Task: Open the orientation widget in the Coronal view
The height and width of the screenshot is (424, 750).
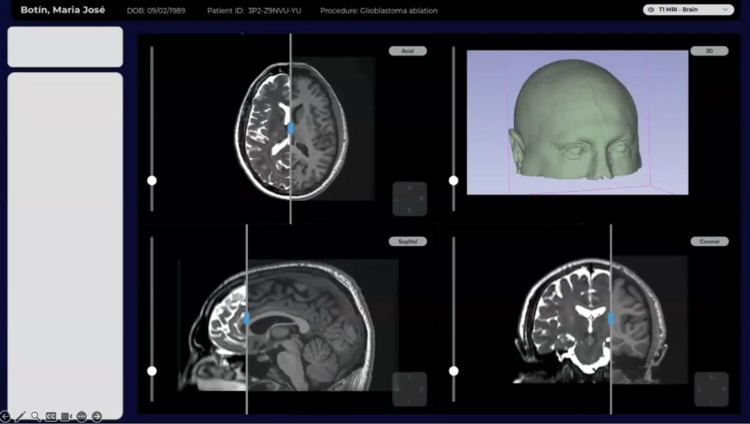Action: point(712,388)
